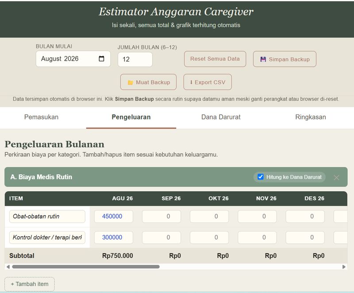The image size is (354, 293).
Task: Click the Rp750.000 subtotal value
Action: (117, 256)
